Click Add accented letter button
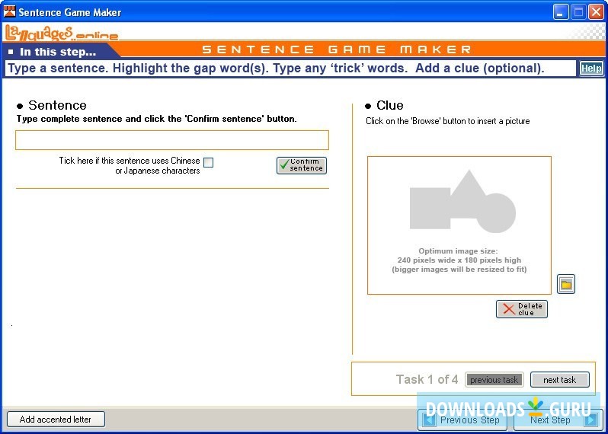 [56, 420]
